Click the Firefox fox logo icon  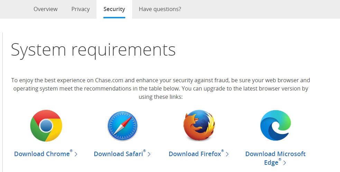point(199,126)
